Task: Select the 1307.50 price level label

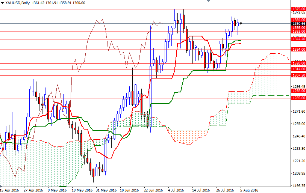Action: (298, 75)
